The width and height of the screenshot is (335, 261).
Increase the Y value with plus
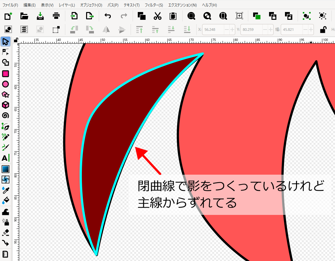[x=270, y=30]
